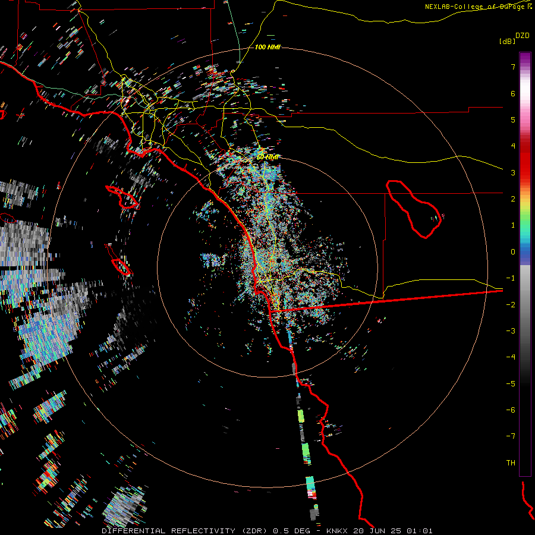Viewport: 535px width, 535px height.
Task: Click the DZD legend title
Action: click(x=523, y=36)
